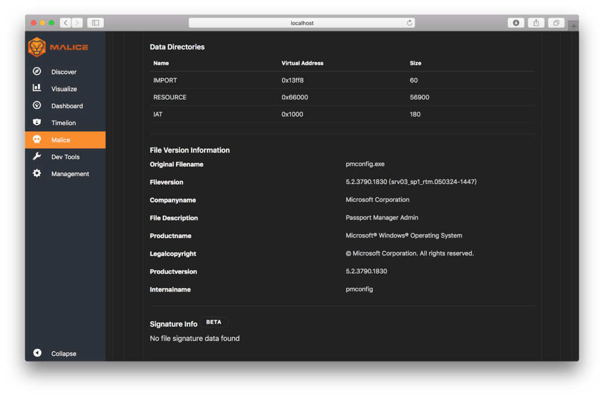The height and width of the screenshot is (397, 604).
Task: Show all tabs overview button
Action: pos(556,23)
